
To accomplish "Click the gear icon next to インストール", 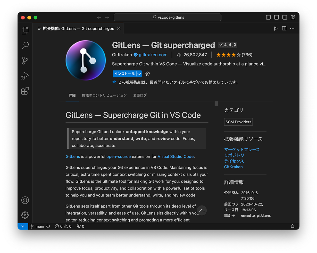I will (147, 74).
